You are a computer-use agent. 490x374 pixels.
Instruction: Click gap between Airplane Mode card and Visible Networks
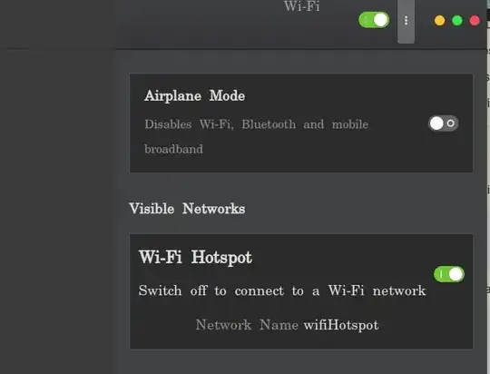click(301, 186)
